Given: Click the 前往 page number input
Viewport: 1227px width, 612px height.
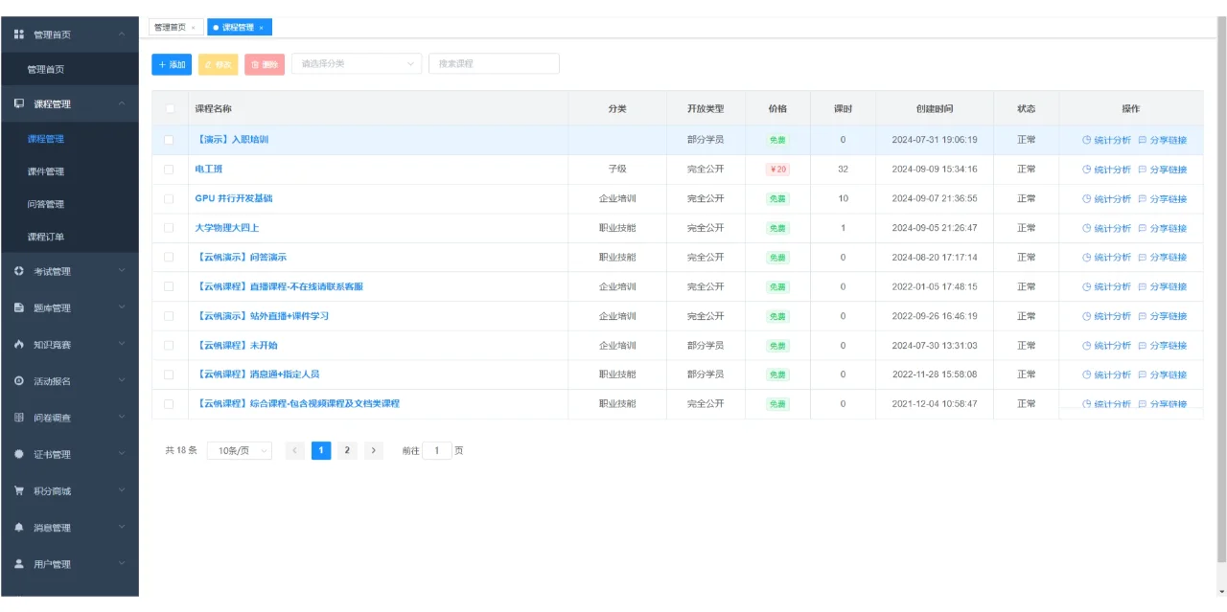Looking at the screenshot, I should pyautogui.click(x=437, y=450).
